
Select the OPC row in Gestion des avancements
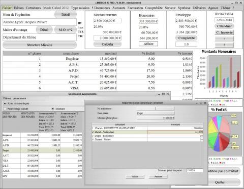[42, 176]
